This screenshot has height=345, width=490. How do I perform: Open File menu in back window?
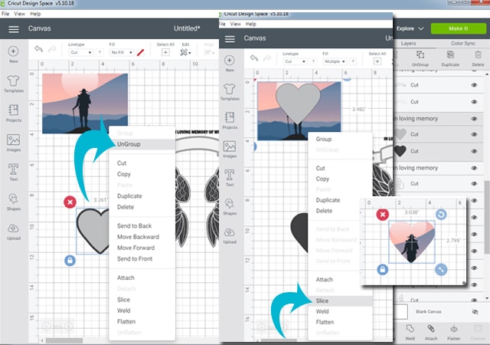pyautogui.click(x=5, y=14)
